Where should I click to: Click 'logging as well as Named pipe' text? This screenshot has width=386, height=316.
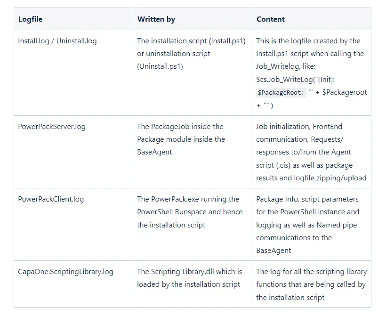coord(306,225)
